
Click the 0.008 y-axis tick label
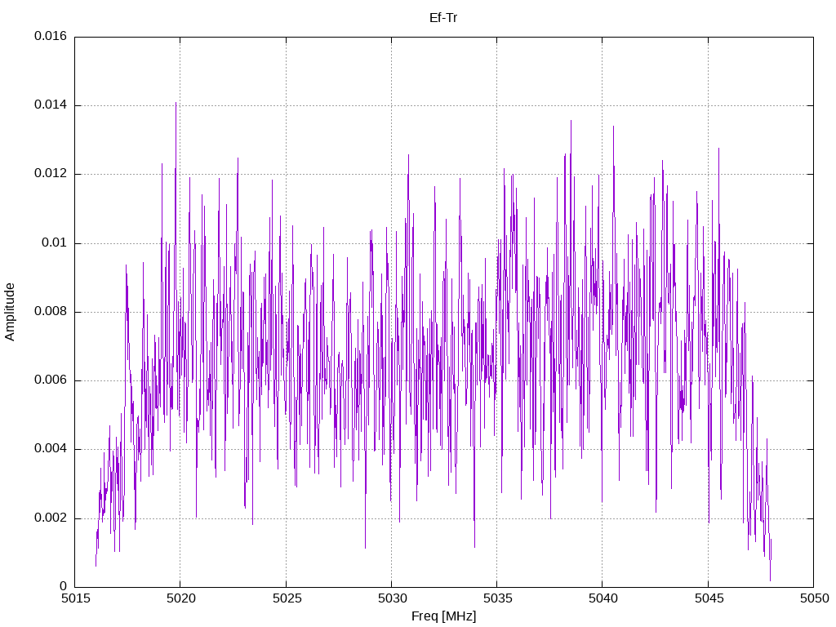[x=51, y=312]
